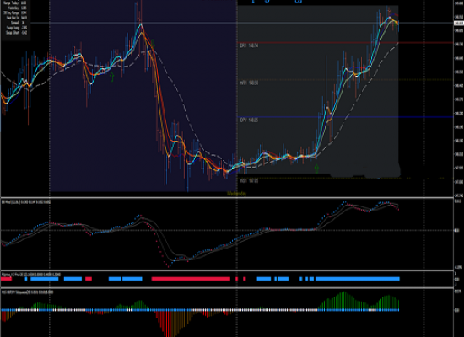Click the green up arrow below the consolidation before the rally
Screen dimensions: 464x337
[316, 169]
